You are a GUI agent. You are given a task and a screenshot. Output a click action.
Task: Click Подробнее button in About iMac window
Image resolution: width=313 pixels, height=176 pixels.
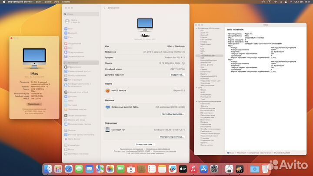pyautogui.click(x=34, y=104)
